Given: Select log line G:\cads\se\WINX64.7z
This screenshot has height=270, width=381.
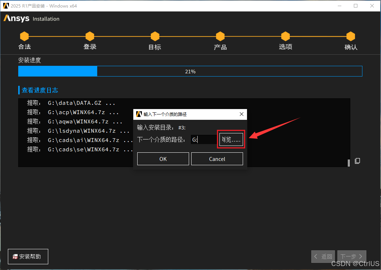Looking at the screenshot, I should pyautogui.click(x=80, y=149).
